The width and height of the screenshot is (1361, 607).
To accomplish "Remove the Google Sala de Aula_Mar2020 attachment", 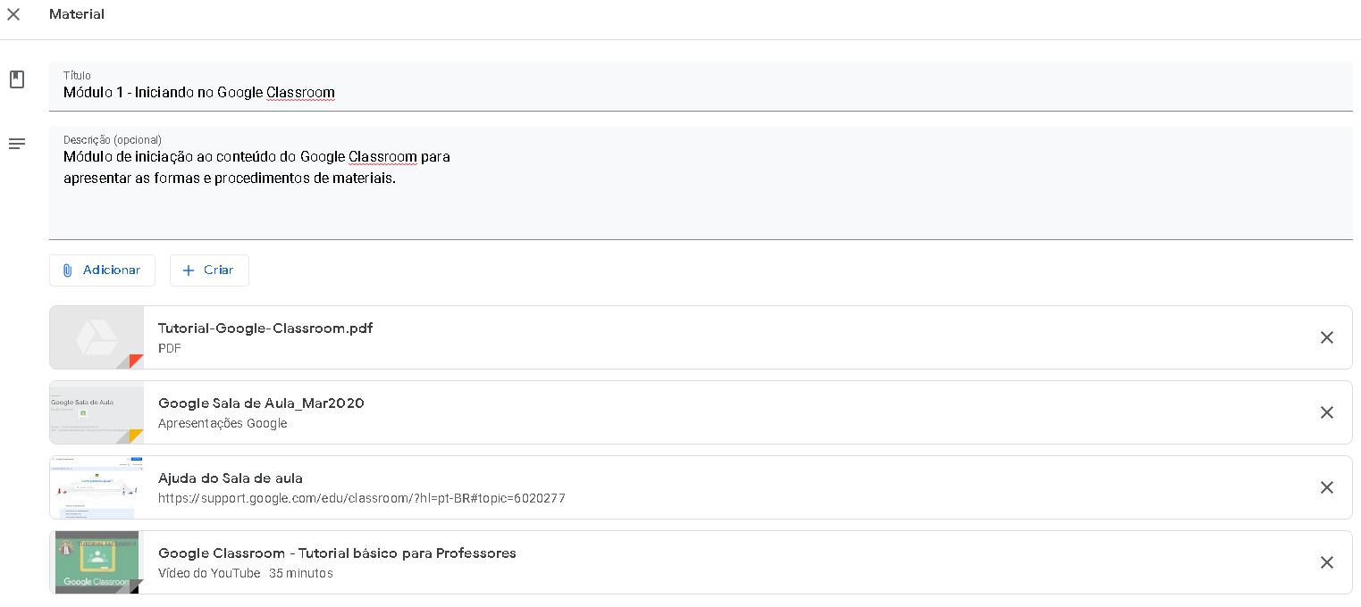I will pyautogui.click(x=1327, y=412).
